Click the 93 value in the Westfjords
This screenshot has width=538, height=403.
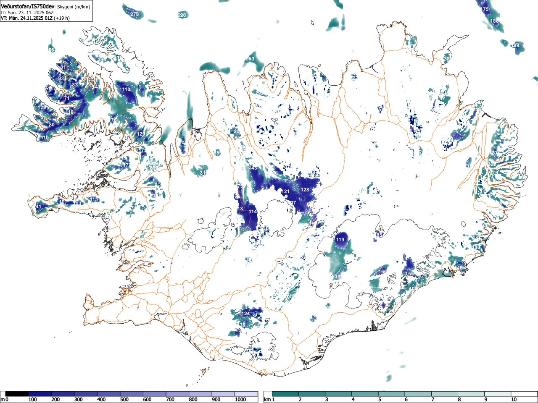click(61, 79)
